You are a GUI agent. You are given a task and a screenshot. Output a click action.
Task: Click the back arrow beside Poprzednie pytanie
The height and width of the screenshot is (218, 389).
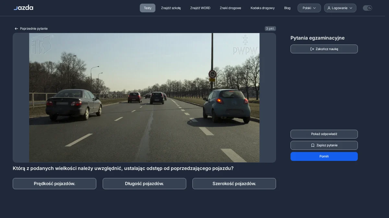[x=16, y=29]
